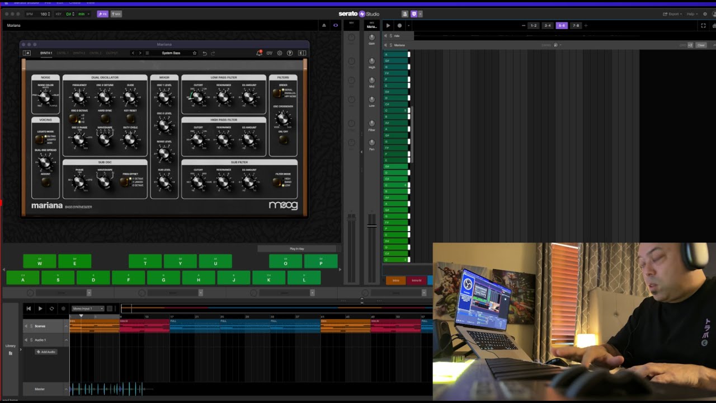Image resolution: width=716 pixels, height=403 pixels.
Task: Select the orange Intro scene button
Action: (x=396, y=280)
